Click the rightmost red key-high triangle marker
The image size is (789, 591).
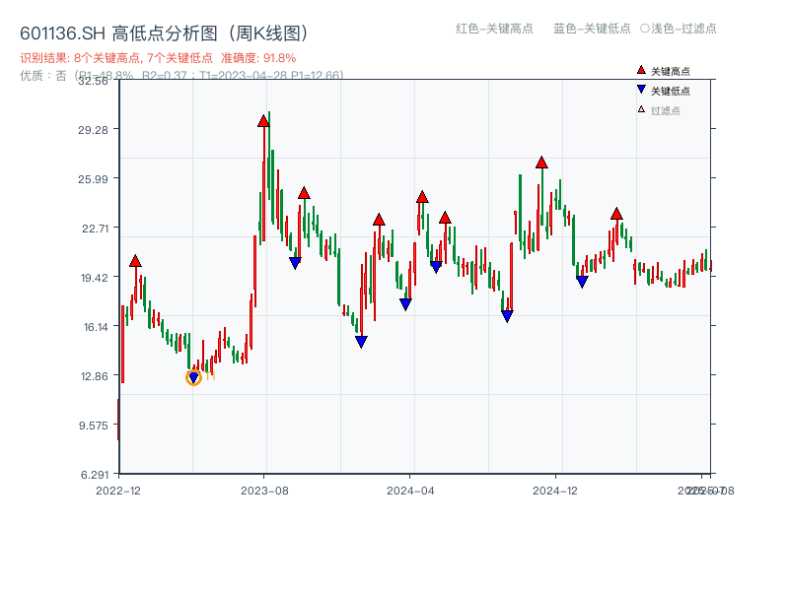[x=617, y=212]
